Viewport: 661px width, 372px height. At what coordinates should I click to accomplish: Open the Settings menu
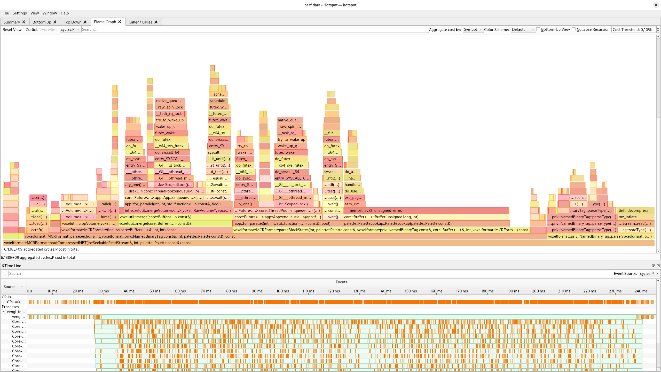[x=20, y=13]
